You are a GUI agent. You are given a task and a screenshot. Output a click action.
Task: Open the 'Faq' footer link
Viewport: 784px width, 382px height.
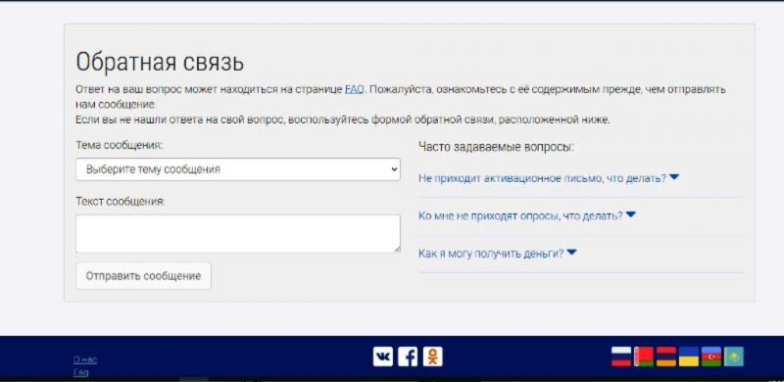pyautogui.click(x=81, y=372)
